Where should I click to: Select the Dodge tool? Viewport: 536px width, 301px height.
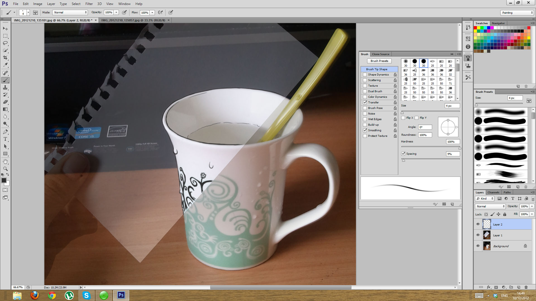coord(5,124)
